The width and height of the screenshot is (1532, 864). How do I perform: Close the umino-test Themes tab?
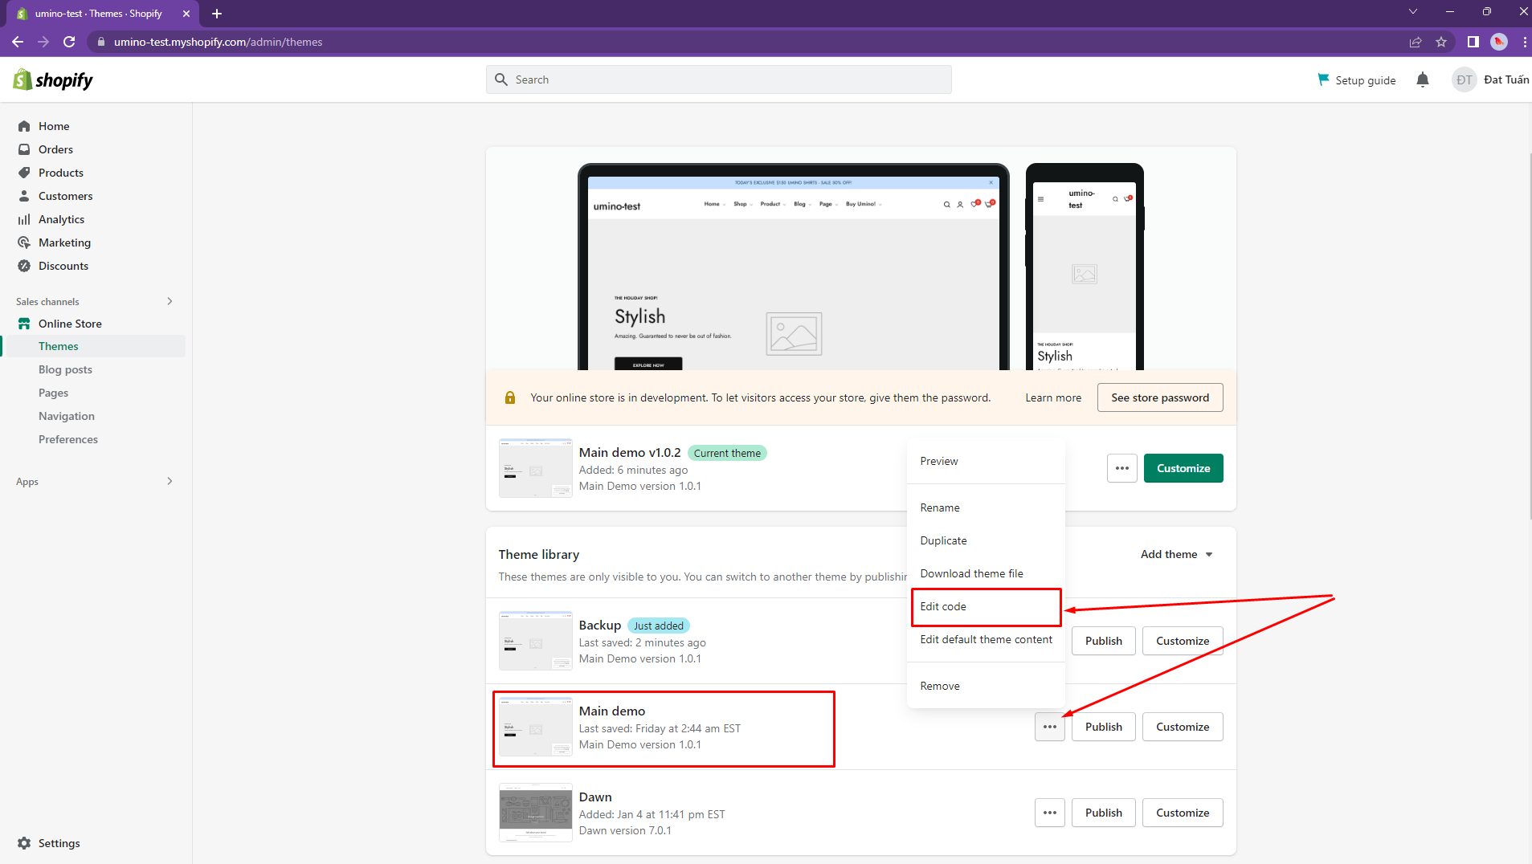click(x=186, y=14)
